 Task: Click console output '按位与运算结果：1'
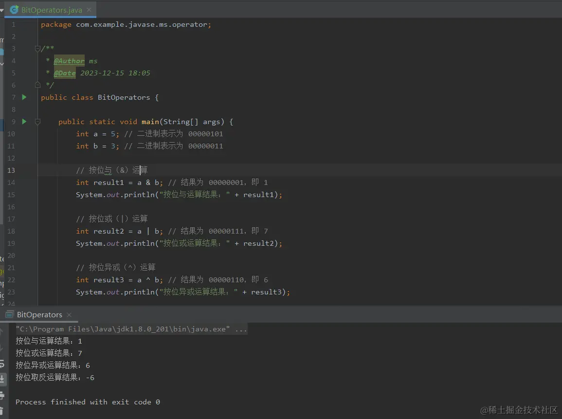tap(49, 341)
